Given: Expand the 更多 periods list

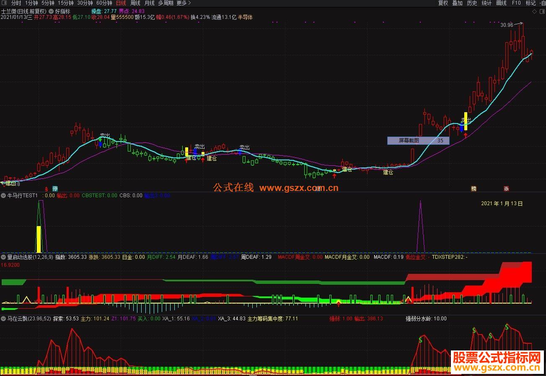Looking at the screenshot, I should coord(184,3).
